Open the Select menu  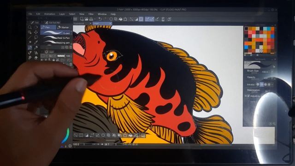click(x=72, y=14)
